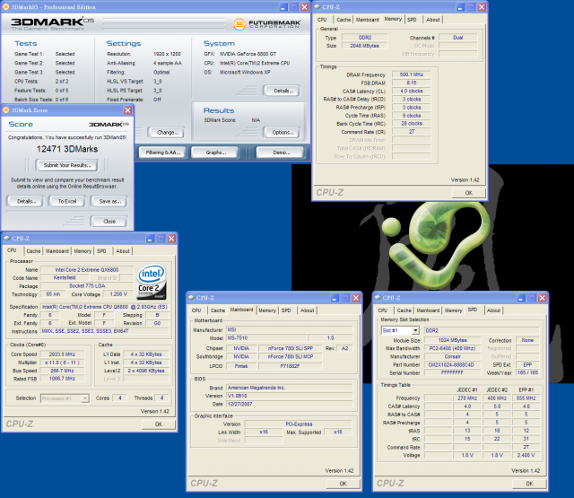Close the CPU-Z Mainboard window
Screen dimensions: 574x498
click(356, 298)
